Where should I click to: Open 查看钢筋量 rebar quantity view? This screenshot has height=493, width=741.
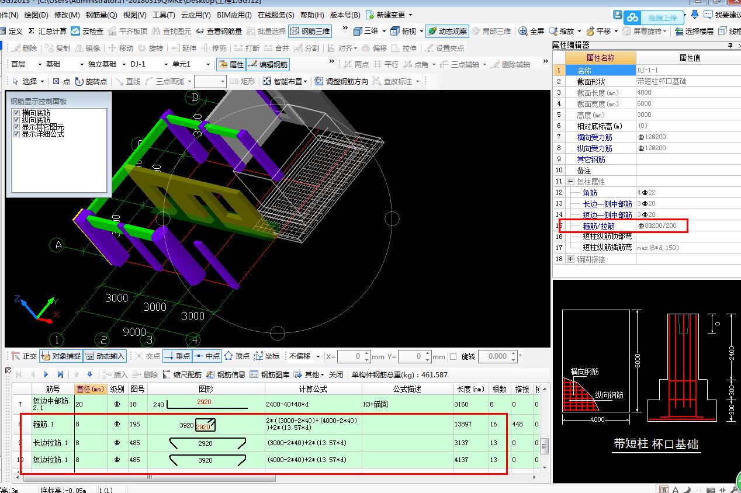click(219, 31)
